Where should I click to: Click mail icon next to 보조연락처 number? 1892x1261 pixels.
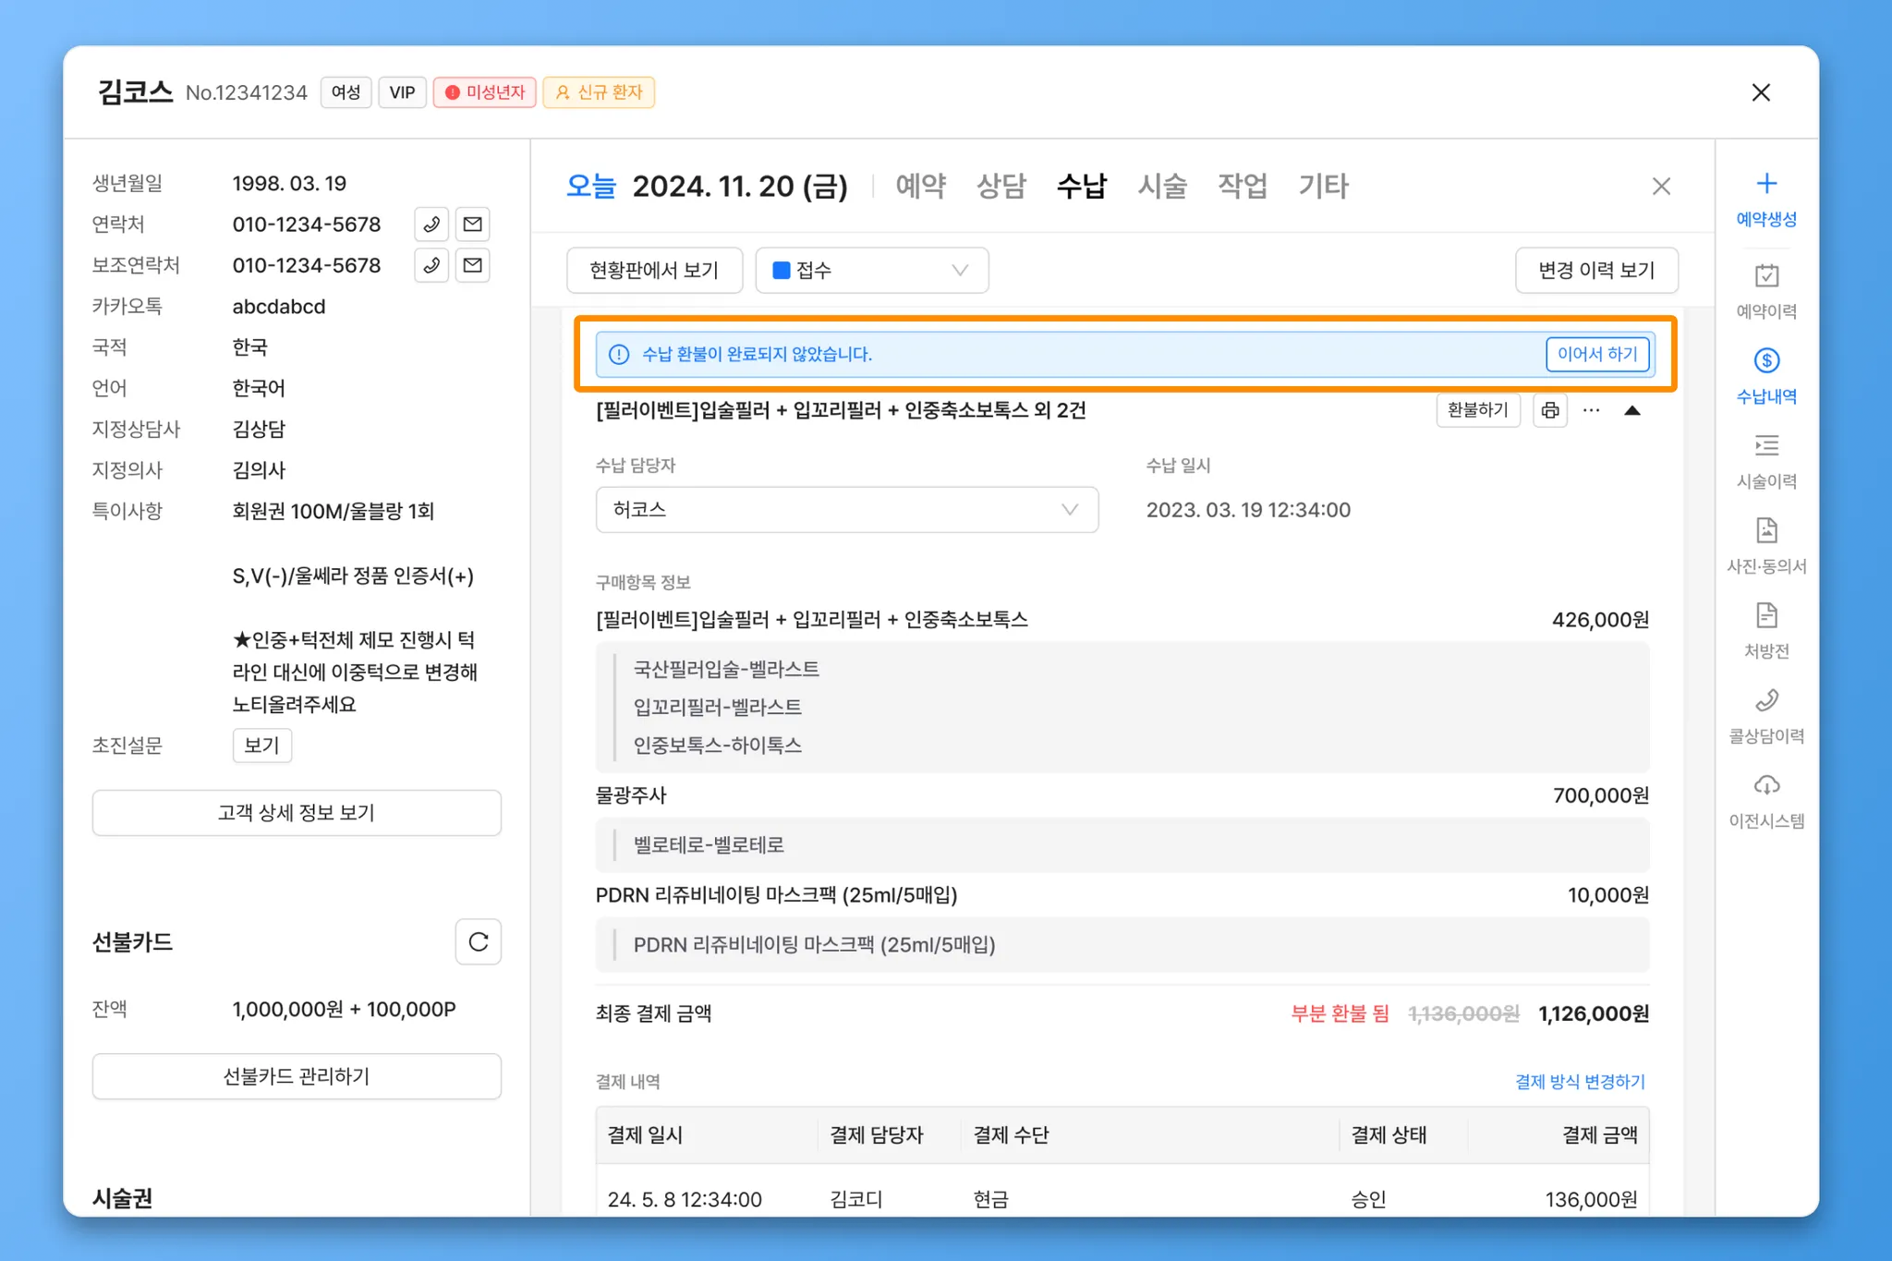(472, 266)
